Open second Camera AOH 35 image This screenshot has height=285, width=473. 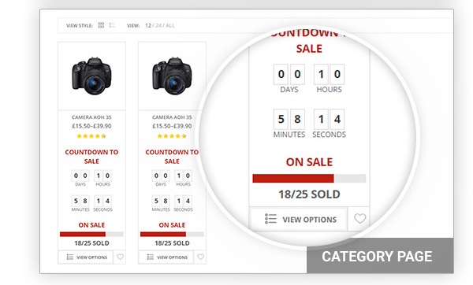[x=172, y=76]
